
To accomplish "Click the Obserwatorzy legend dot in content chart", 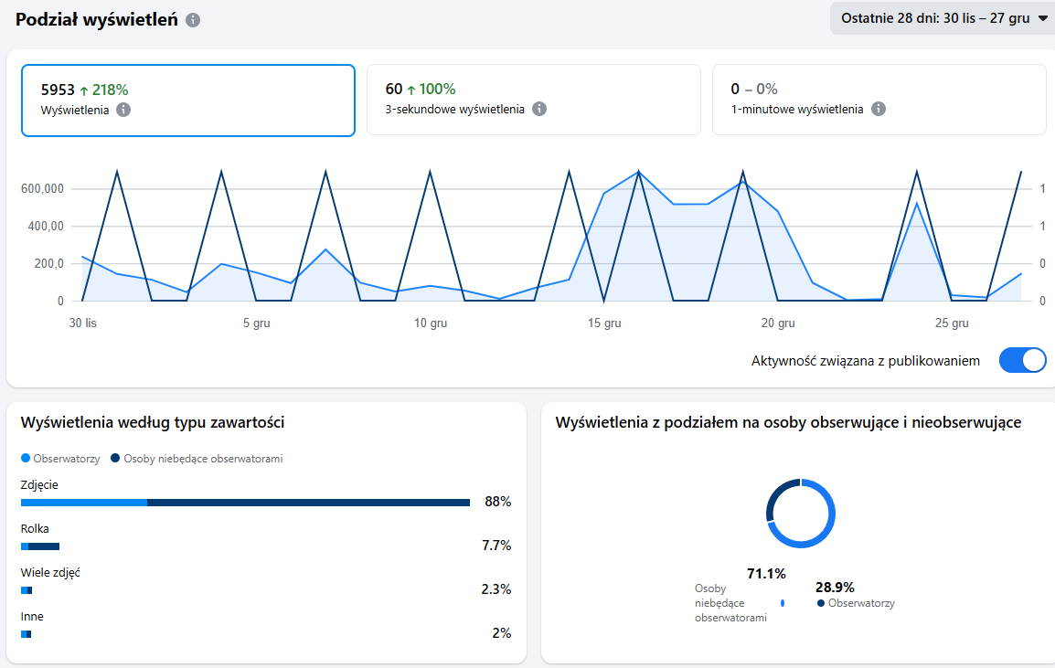I will (25, 459).
